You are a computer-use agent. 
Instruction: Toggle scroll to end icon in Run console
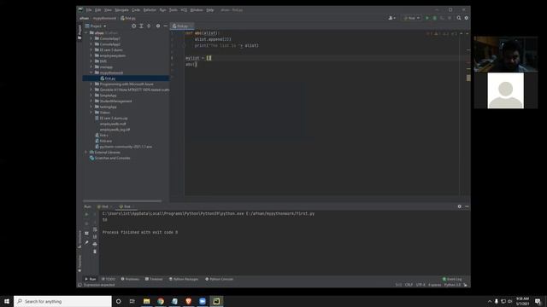(x=95, y=237)
